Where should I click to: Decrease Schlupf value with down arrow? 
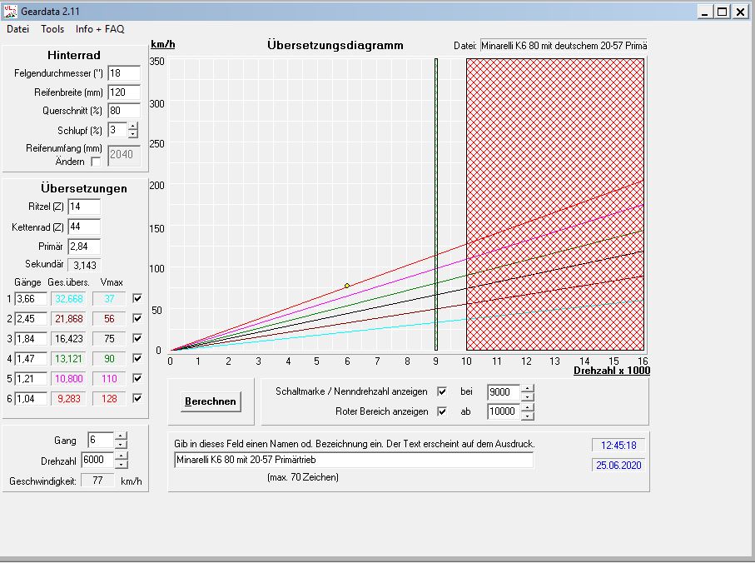pyautogui.click(x=133, y=134)
